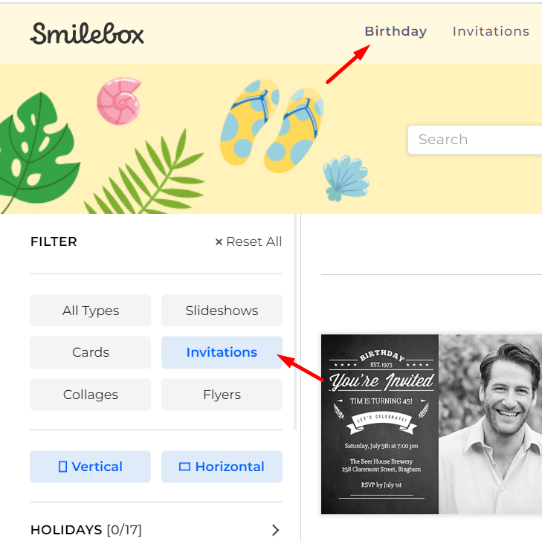Open the Birthday menu item
Image resolution: width=542 pixels, height=541 pixels.
(x=396, y=31)
